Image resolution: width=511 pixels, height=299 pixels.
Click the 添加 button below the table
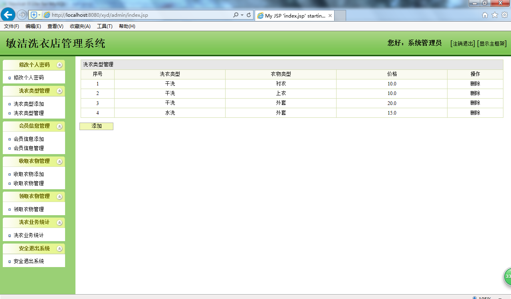pos(97,126)
